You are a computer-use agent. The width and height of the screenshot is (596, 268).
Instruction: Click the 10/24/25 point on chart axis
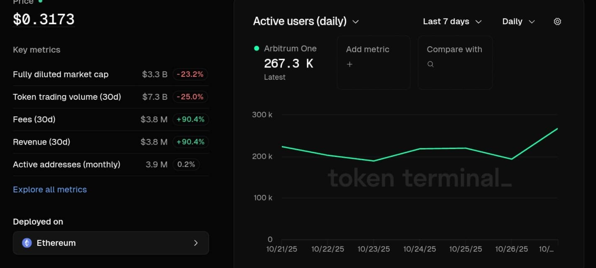point(419,249)
